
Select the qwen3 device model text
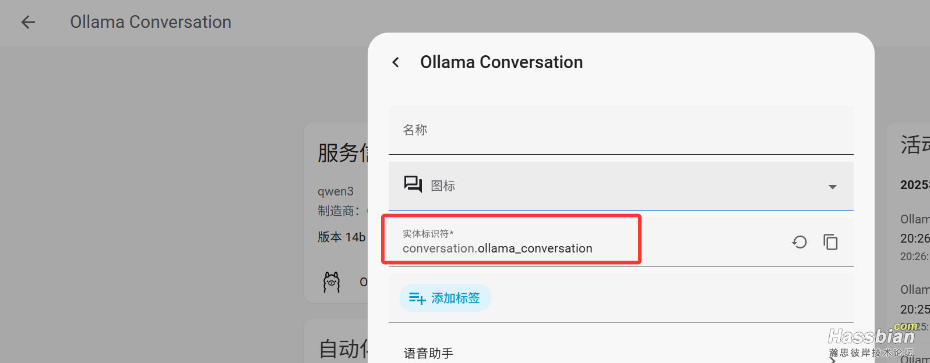point(336,191)
